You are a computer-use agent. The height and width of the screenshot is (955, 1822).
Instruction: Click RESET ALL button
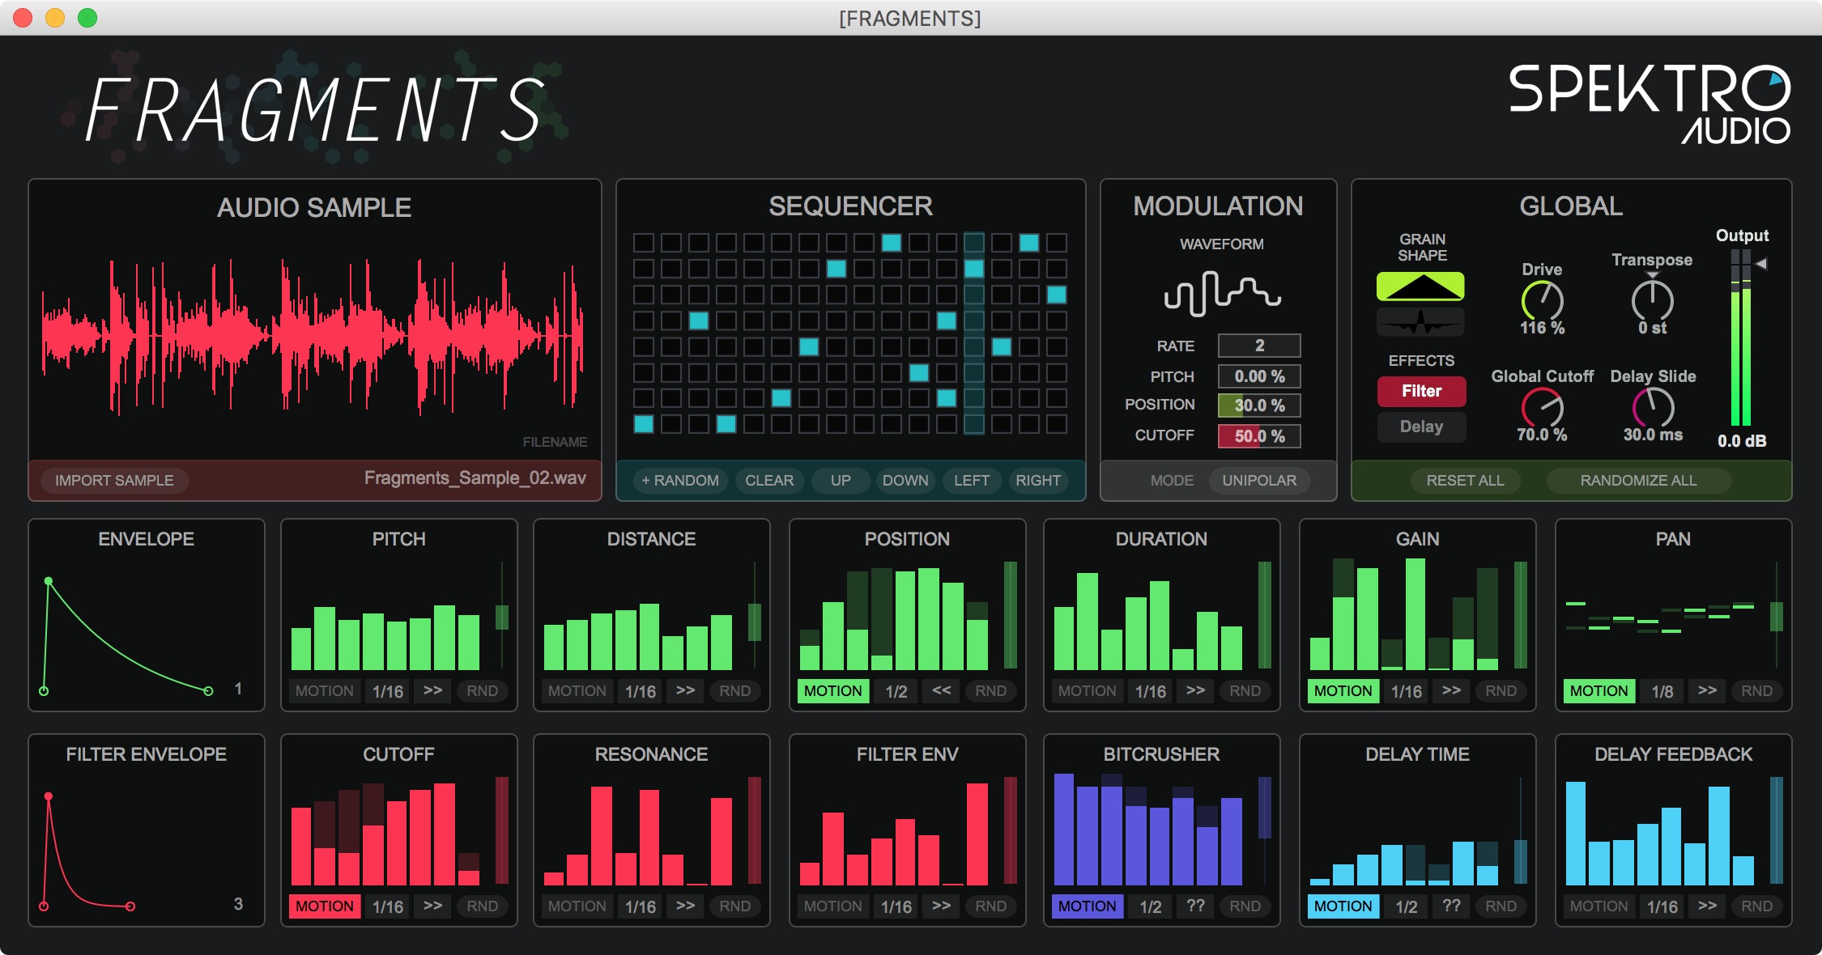(1465, 481)
